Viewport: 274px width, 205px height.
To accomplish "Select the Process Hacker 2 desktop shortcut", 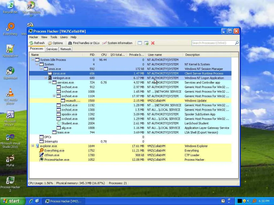I will (10, 184).
